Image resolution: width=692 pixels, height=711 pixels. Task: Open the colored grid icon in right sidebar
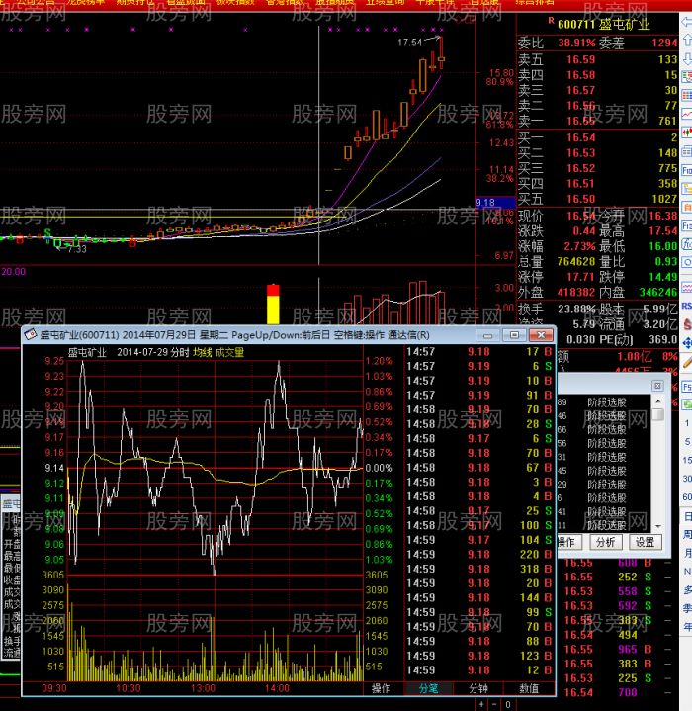(687, 95)
